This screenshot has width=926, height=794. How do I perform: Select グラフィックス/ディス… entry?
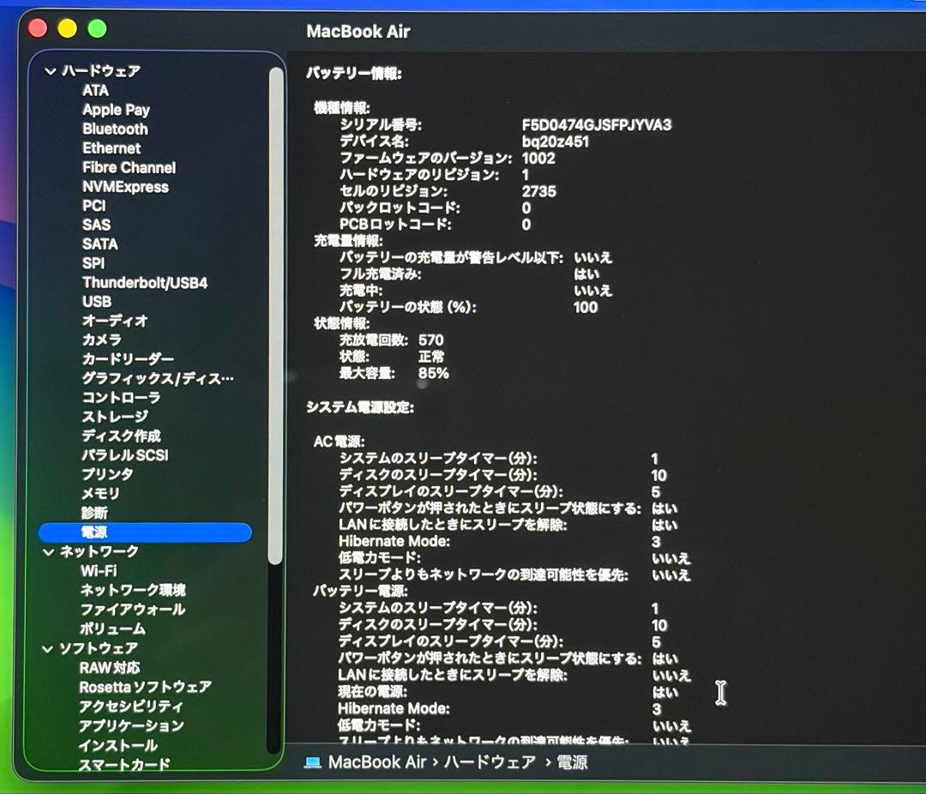[158, 378]
